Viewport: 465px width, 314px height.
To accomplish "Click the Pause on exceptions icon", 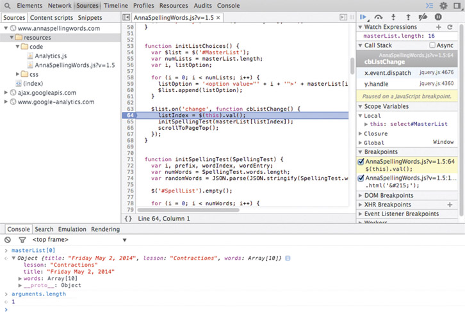I will point(438,17).
